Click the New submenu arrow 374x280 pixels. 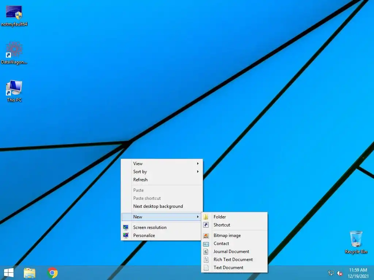(198, 217)
